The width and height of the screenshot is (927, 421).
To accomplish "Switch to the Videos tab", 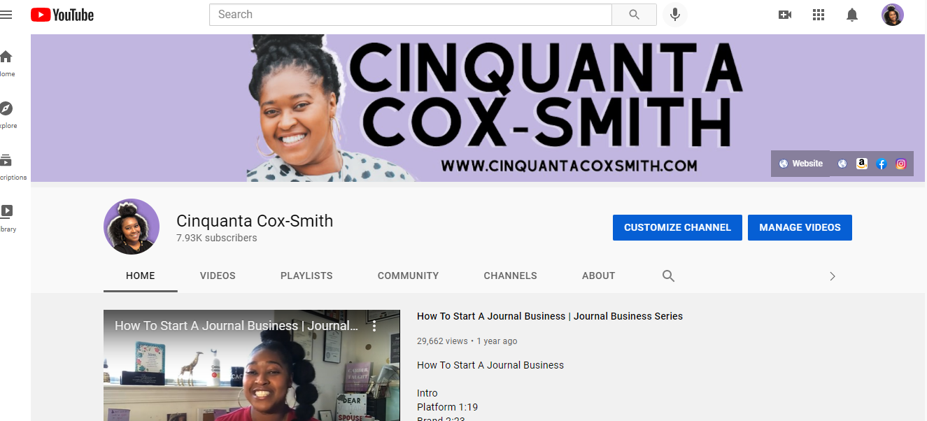I will [x=218, y=276].
